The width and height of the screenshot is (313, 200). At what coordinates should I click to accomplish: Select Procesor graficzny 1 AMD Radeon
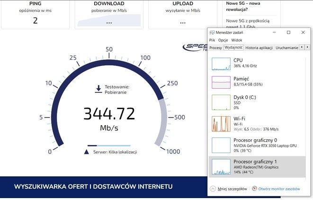click(x=221, y=166)
